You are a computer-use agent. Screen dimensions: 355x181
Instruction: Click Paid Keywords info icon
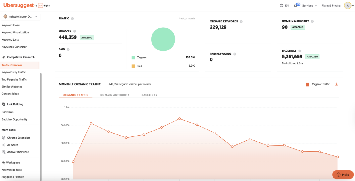(235, 54)
